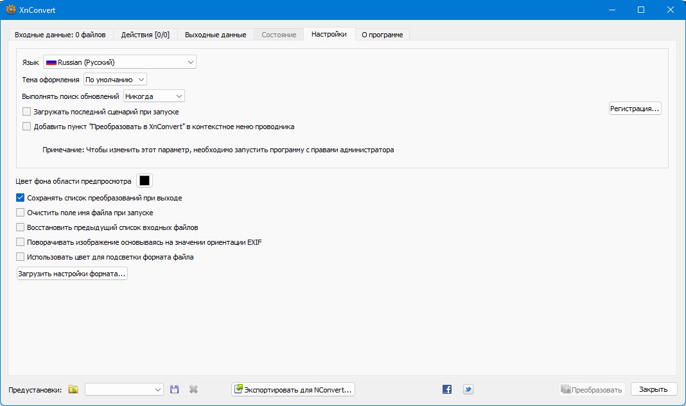Switch to the 'Входные данные' tab

60,35
